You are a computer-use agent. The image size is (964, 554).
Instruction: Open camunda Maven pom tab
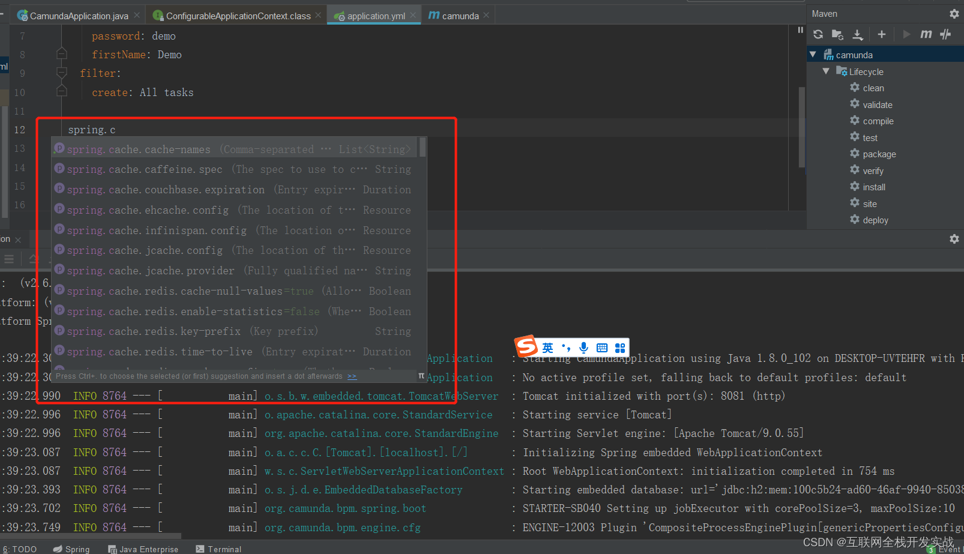point(459,16)
